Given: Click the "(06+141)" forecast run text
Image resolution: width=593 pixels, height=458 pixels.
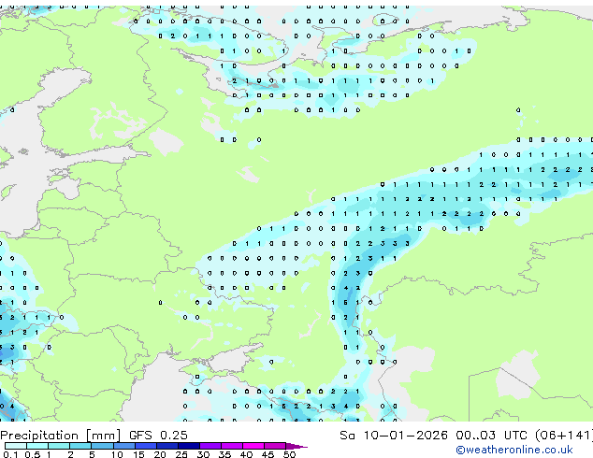Looking at the screenshot, I should point(563,436).
